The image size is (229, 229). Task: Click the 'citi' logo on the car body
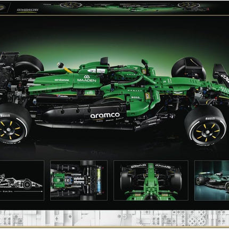[89, 93]
